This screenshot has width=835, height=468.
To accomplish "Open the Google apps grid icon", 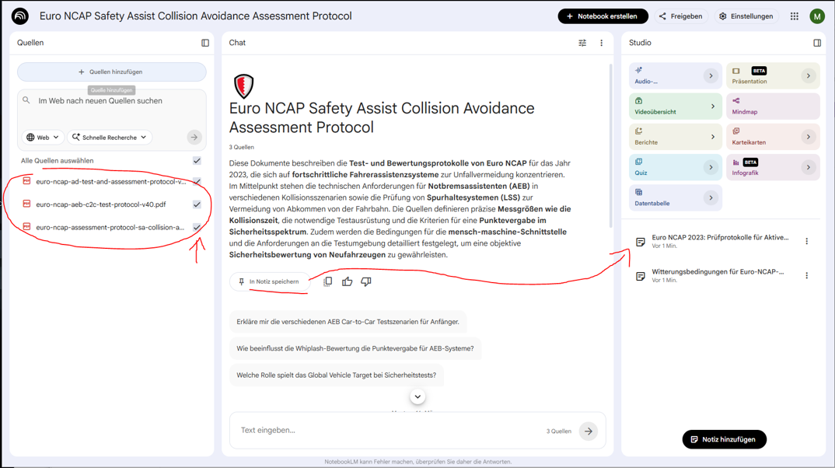I will click(x=794, y=16).
